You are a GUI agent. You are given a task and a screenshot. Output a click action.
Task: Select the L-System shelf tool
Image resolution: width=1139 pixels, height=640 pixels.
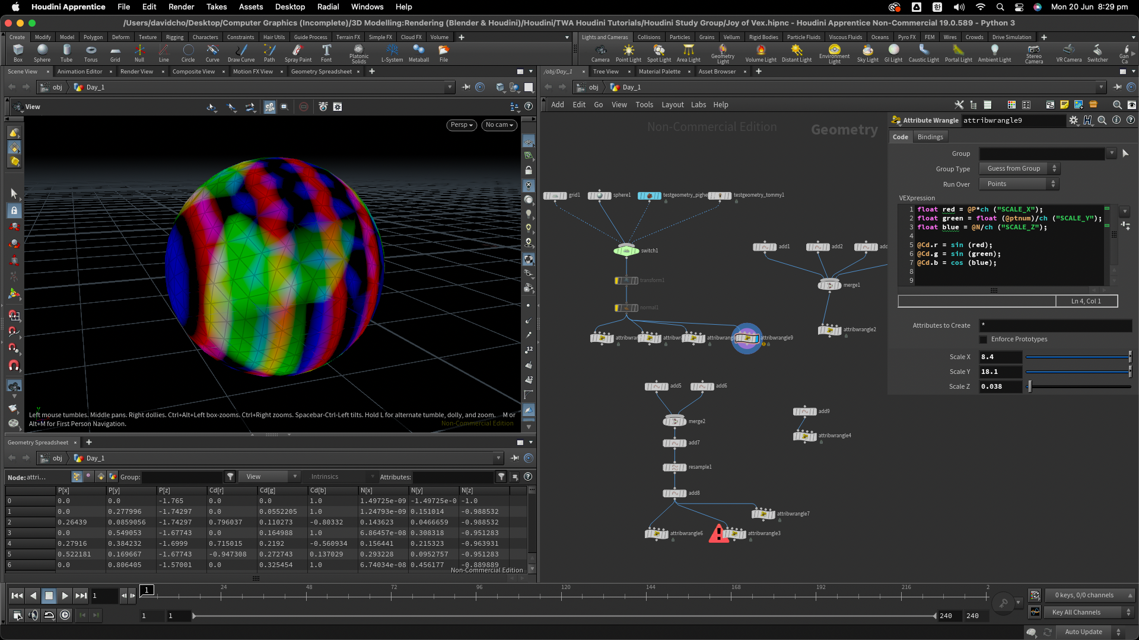392,53
